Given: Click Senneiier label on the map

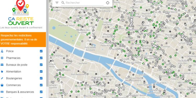Looking at the screenshot, I should (x=83, y=64).
